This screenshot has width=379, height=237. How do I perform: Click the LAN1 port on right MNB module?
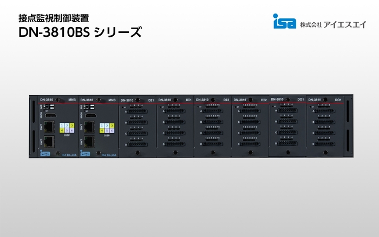pyautogui.click(x=89, y=141)
